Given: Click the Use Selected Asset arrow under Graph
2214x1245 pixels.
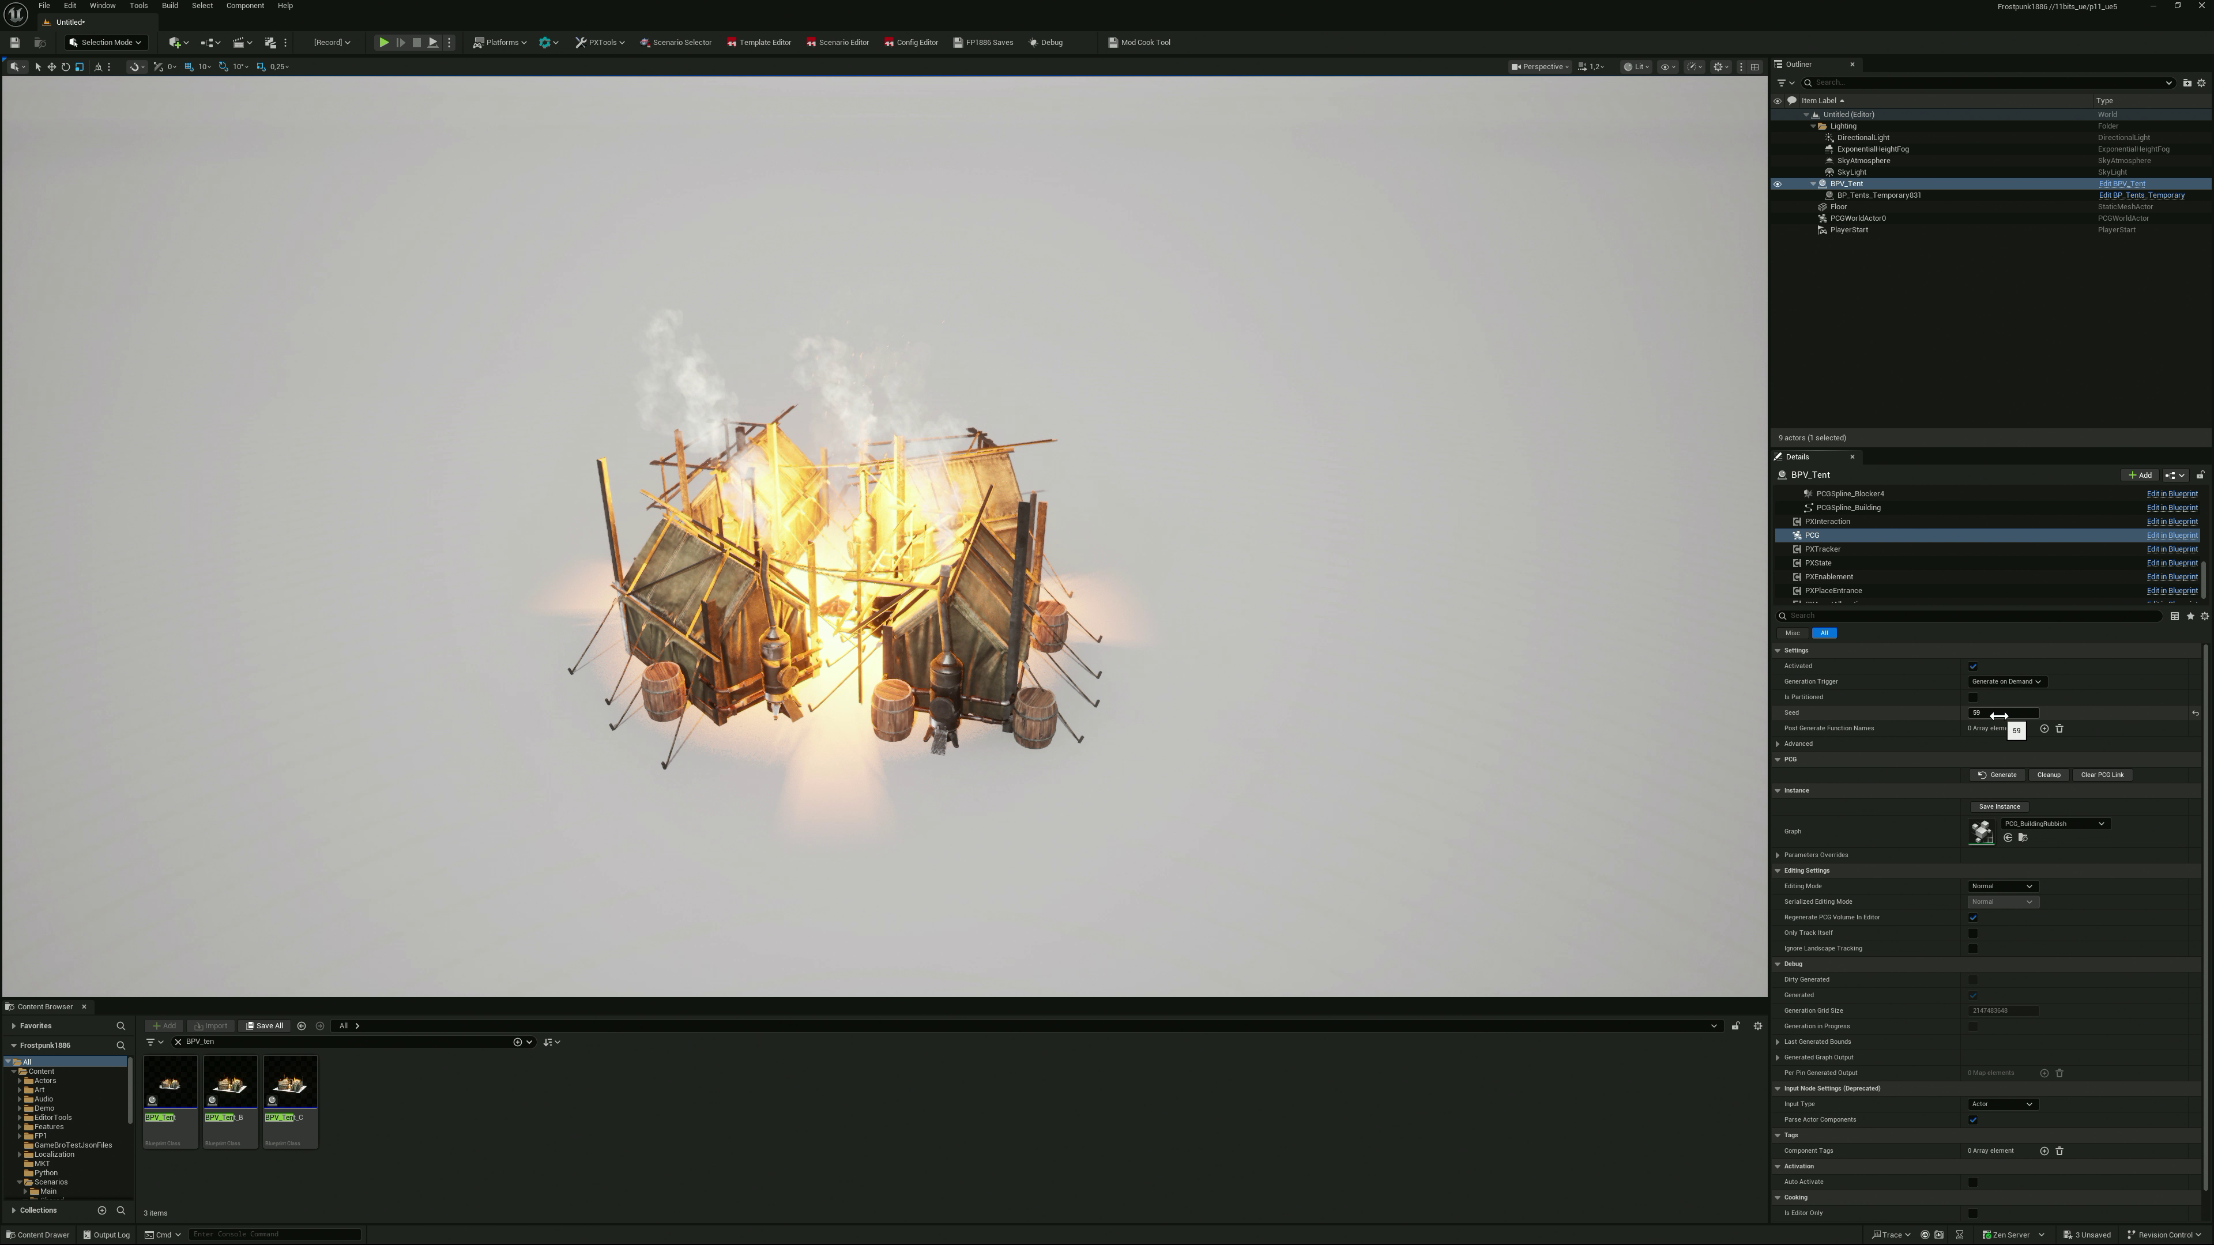Looking at the screenshot, I should pos(2008,837).
